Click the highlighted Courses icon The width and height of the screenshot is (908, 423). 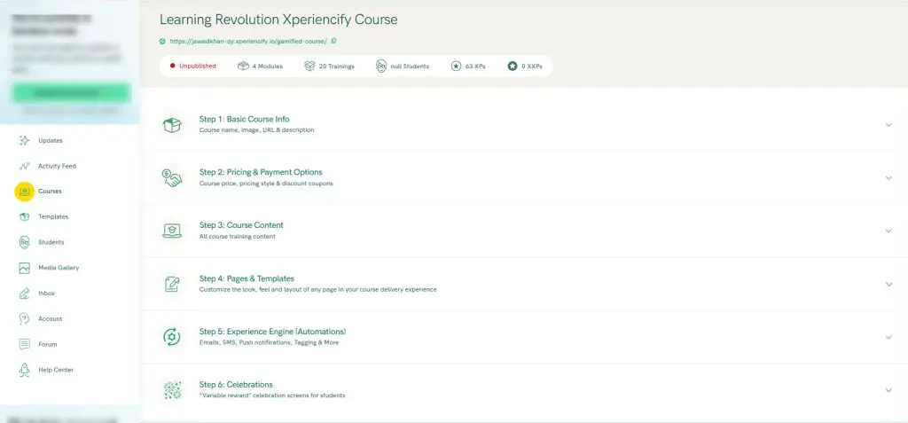pos(24,191)
